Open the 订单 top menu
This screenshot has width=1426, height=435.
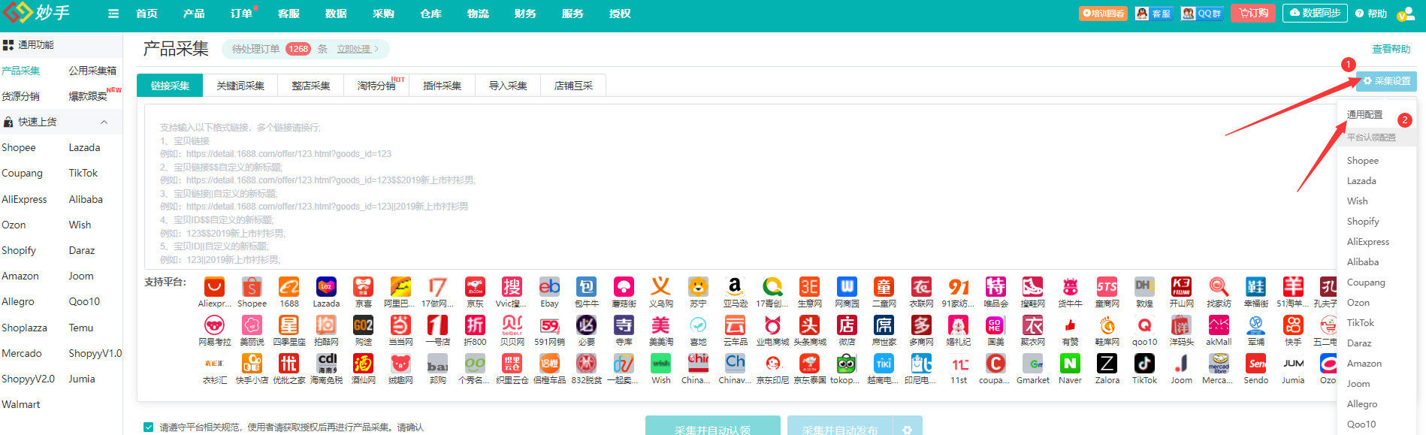coord(241,14)
